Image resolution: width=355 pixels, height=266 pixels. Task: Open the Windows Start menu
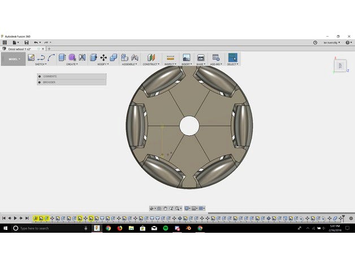pyautogui.click(x=6, y=228)
